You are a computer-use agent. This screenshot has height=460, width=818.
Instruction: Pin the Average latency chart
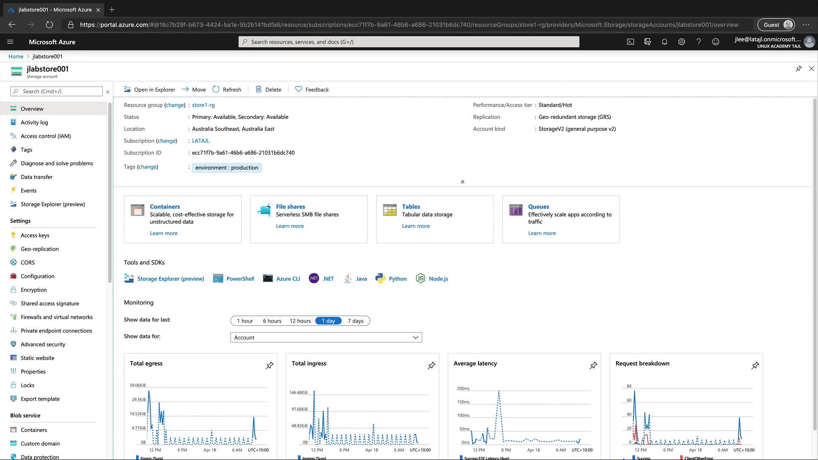click(593, 365)
